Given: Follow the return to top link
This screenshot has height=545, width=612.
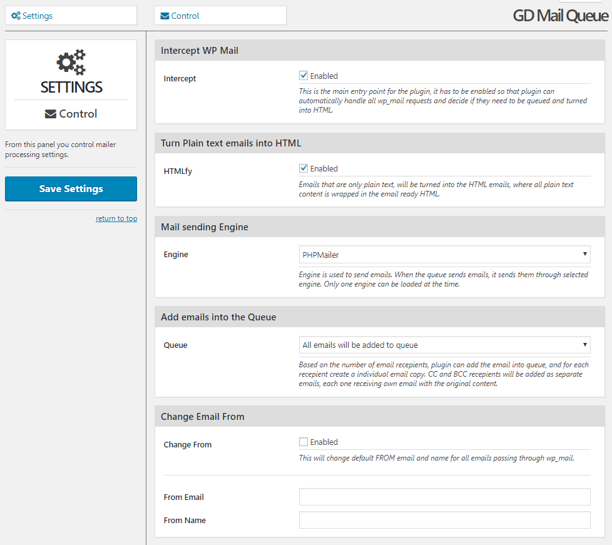Looking at the screenshot, I should [116, 218].
